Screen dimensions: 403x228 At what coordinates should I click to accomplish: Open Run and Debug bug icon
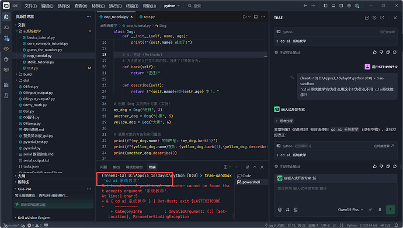(6, 59)
